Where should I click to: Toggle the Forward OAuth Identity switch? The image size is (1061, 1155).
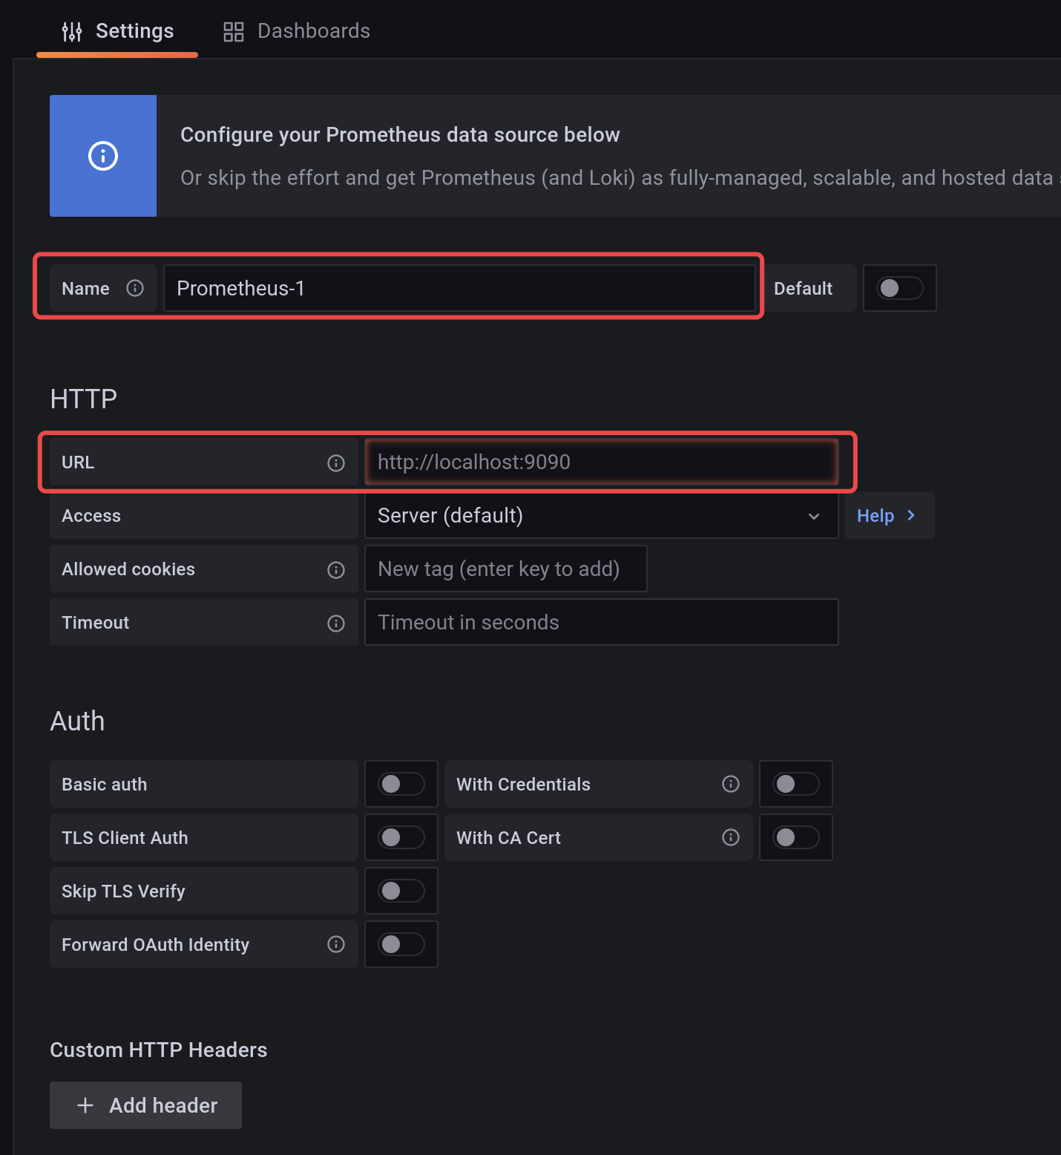401,944
